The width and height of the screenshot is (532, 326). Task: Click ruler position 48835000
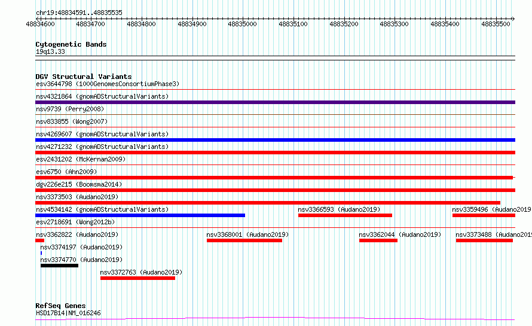pyautogui.click(x=242, y=24)
